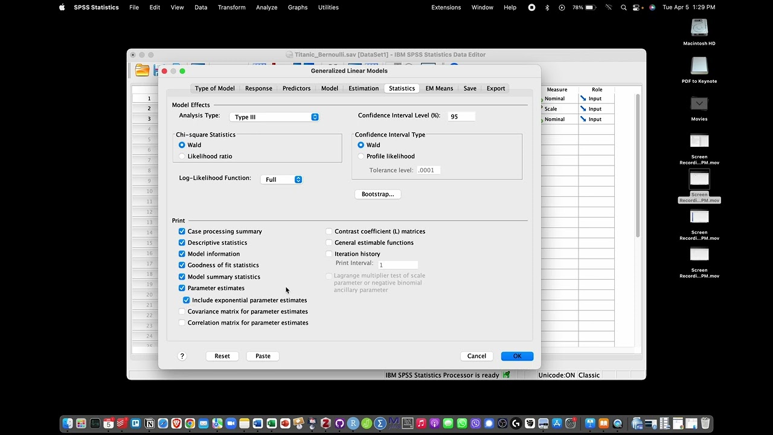Open the Trash in the dock

(x=705, y=424)
